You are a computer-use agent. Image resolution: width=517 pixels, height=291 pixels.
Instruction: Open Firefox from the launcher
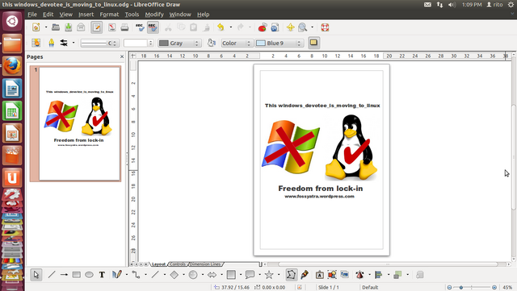point(12,65)
